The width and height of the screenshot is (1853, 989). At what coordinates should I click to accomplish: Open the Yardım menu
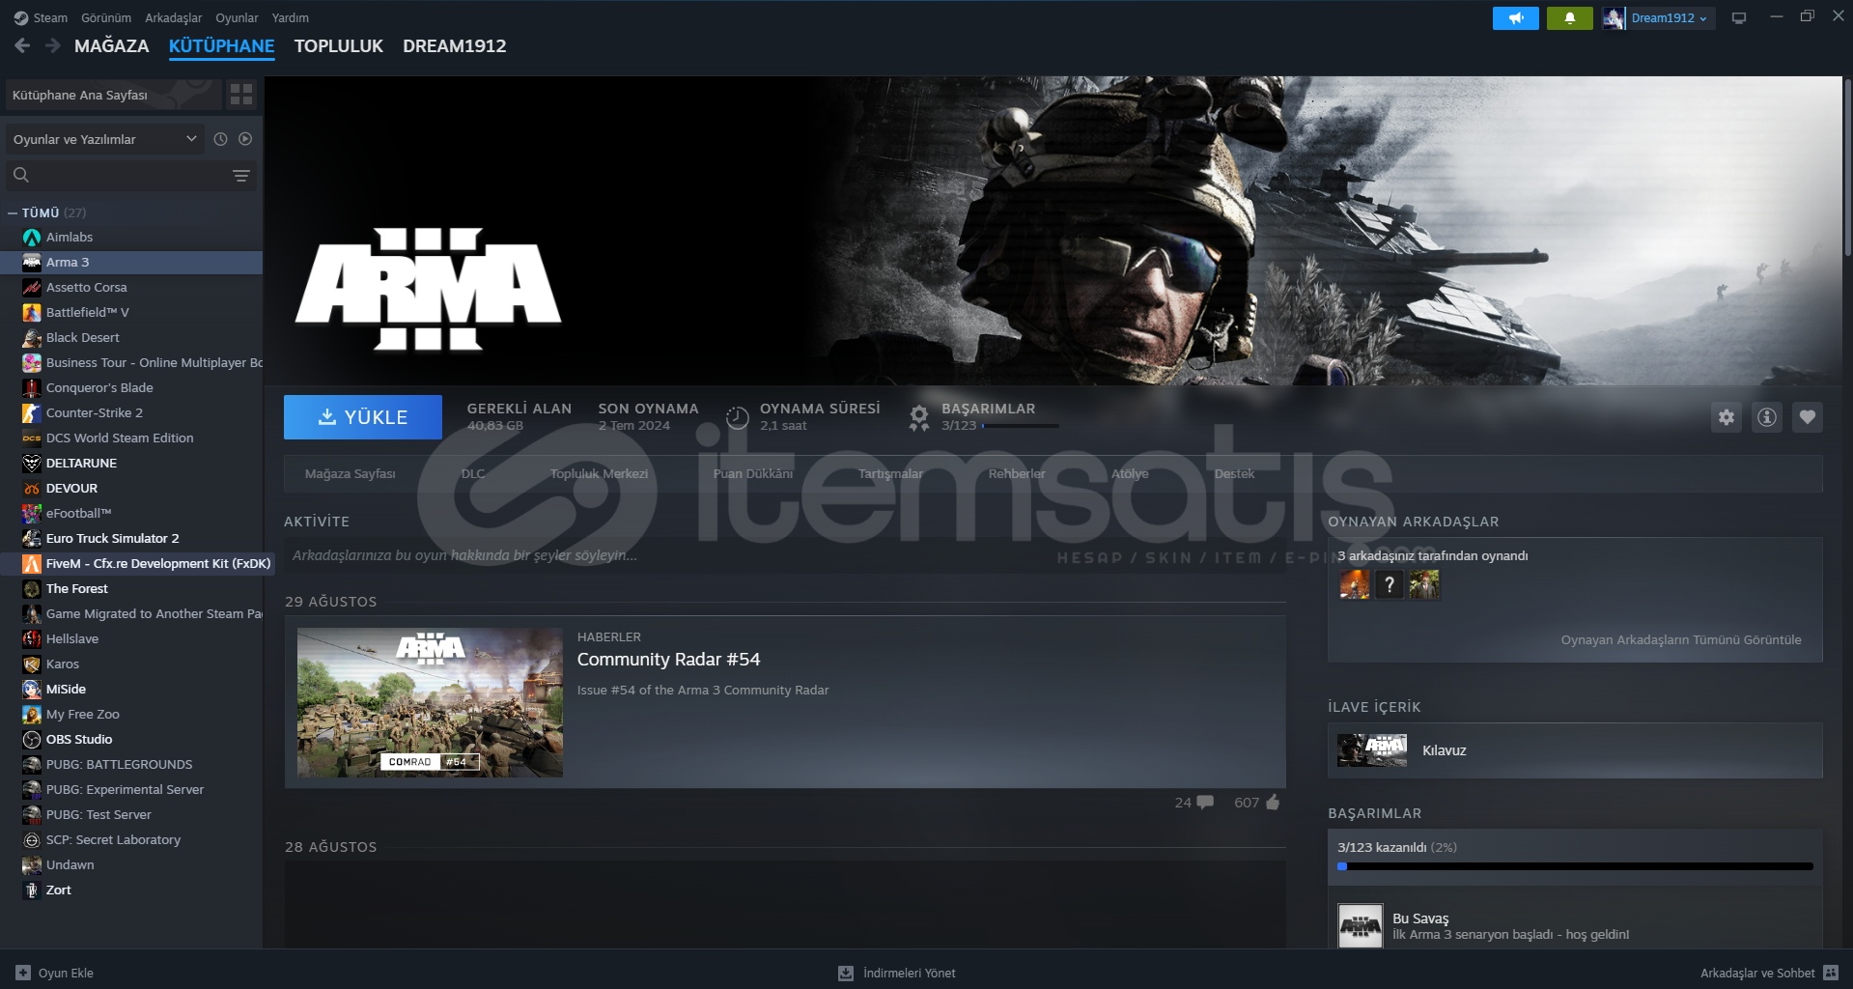pos(291,17)
